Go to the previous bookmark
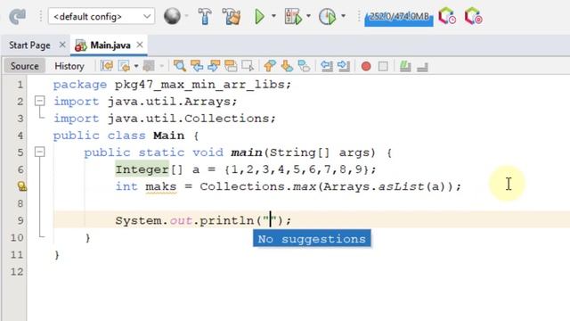This screenshot has height=321, width=570. point(270,66)
